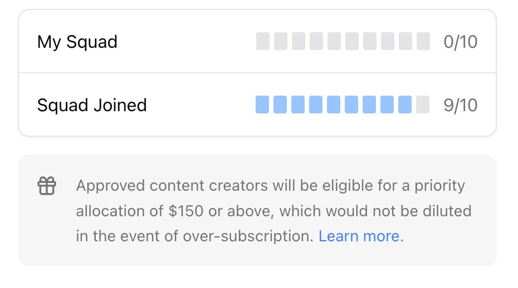Click the 9/10 Squad Joined counter
Screen dimensions: 518x288
[x=461, y=105]
